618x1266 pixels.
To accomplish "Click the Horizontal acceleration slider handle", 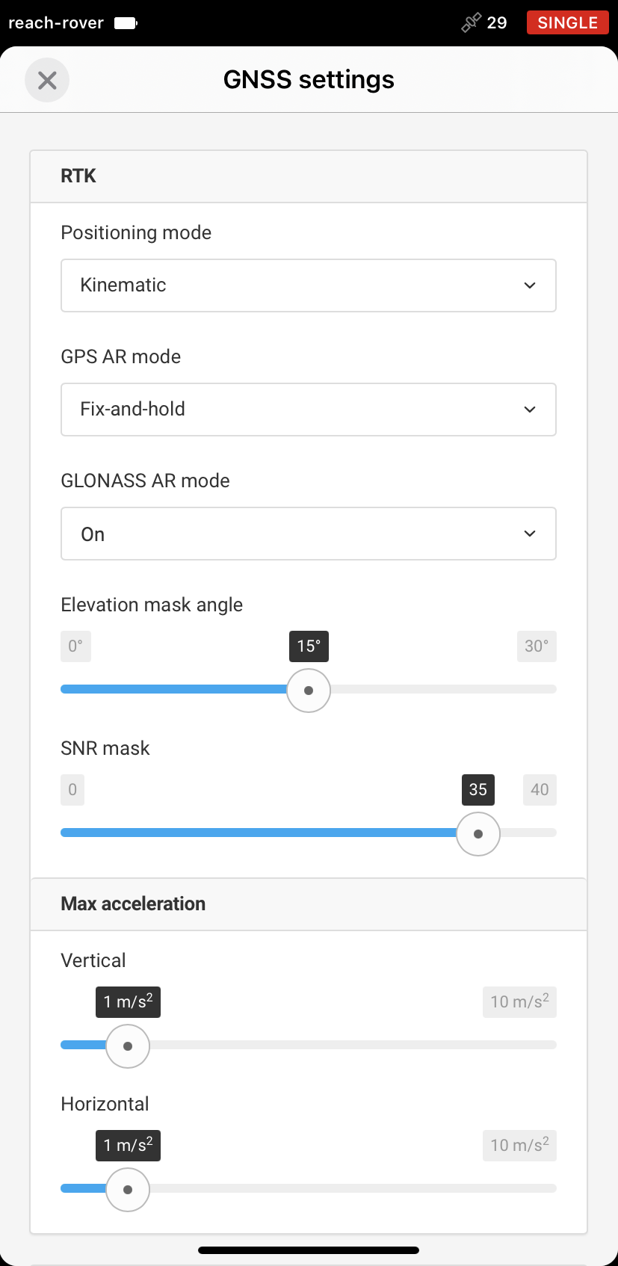I will pos(128,1190).
